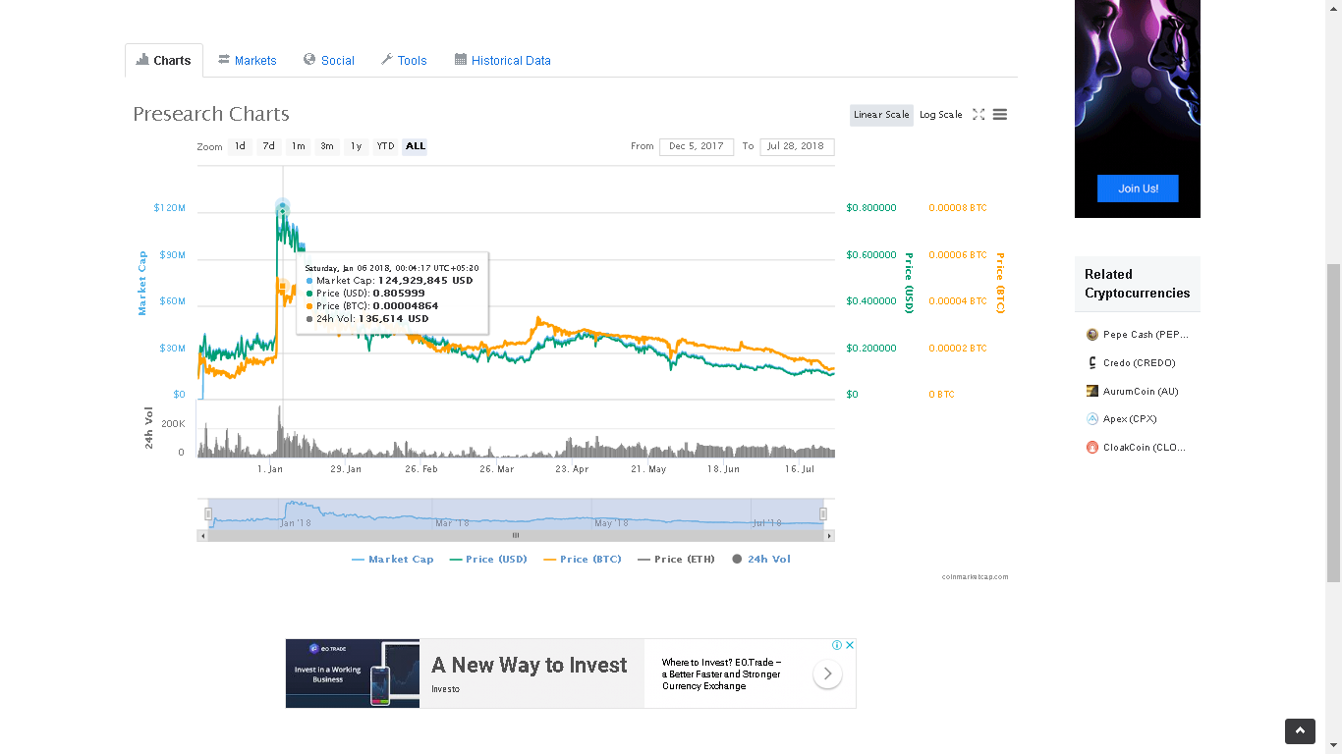Set zoom range to 7d
This screenshot has width=1342, height=754.
268,146
